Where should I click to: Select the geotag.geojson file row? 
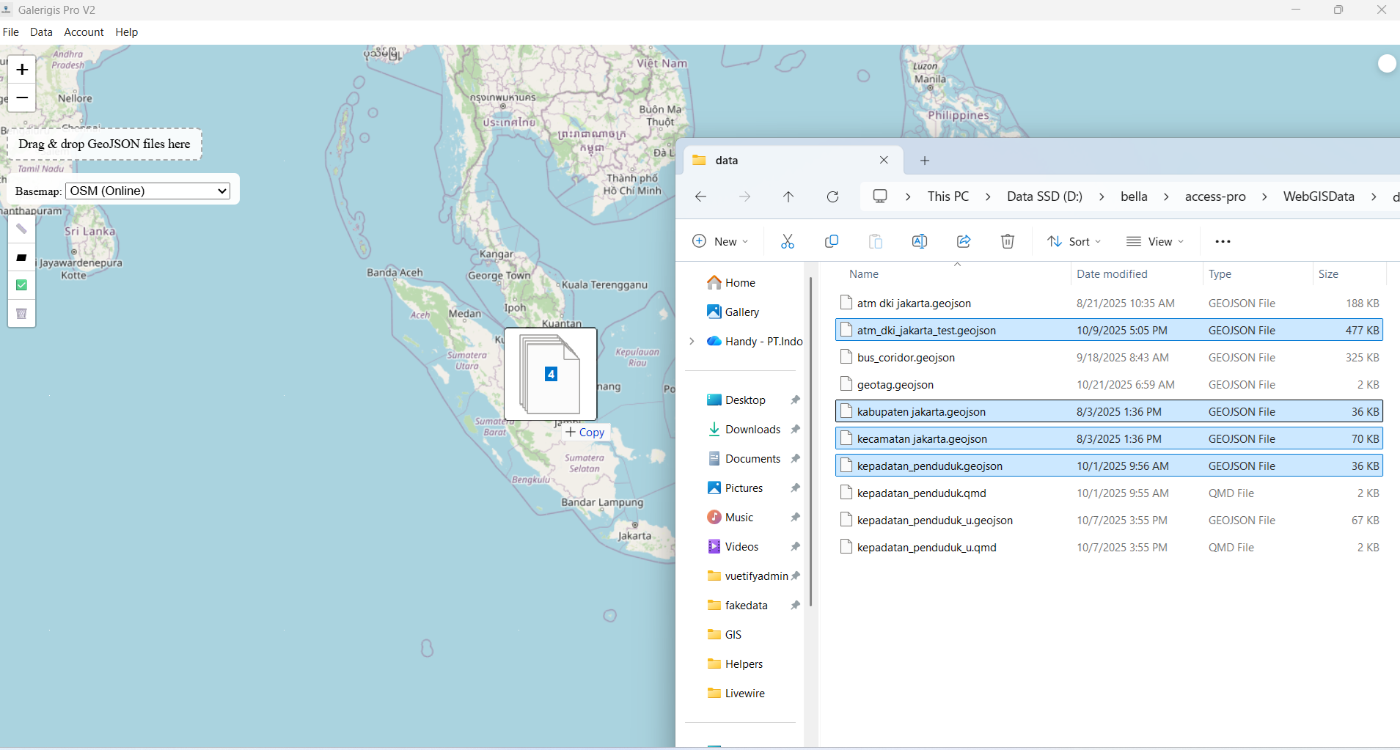coord(895,385)
